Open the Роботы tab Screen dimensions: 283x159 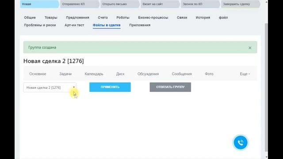pyautogui.click(x=123, y=18)
